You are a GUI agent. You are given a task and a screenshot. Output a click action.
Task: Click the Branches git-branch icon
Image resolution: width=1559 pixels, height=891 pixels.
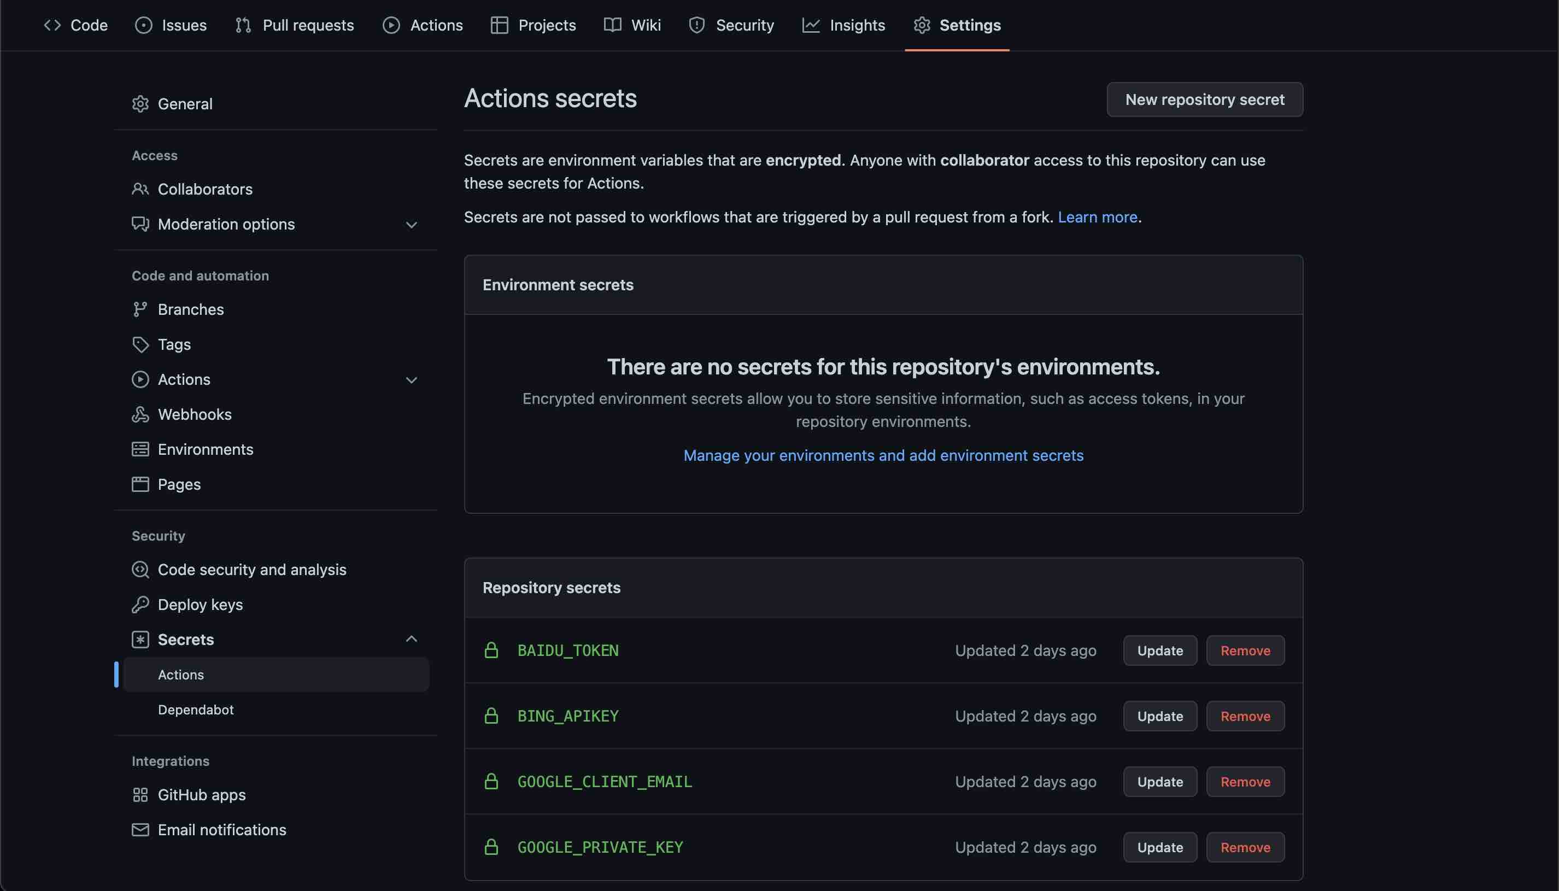140,309
